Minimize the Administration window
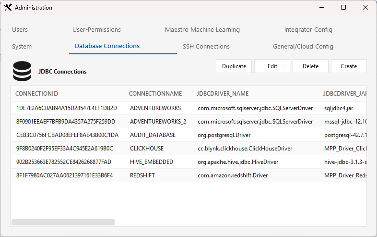Screen dimensions: 377x237 point(322,8)
